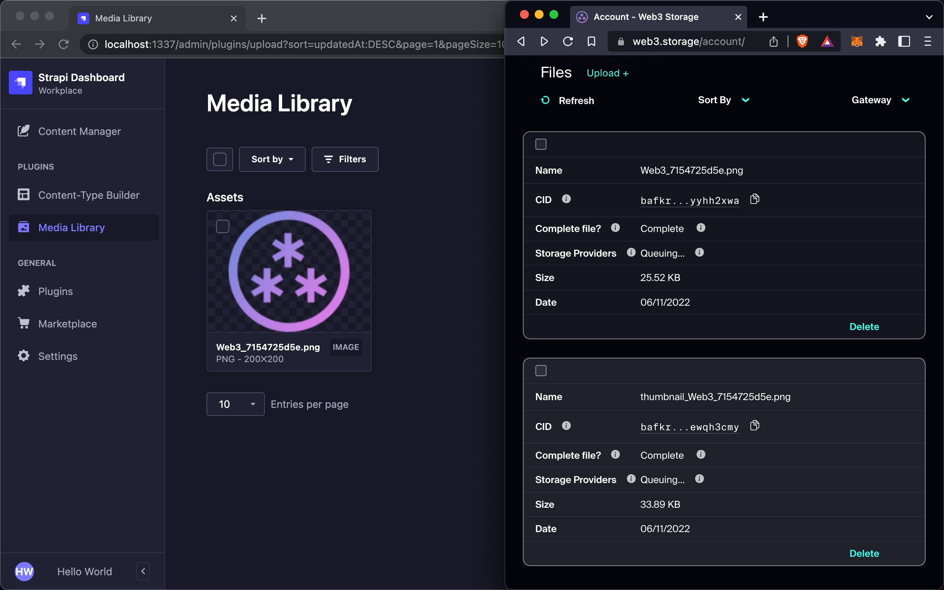The image size is (944, 590).
Task: Open a new tab in the Web3 Storage window
Action: 763,17
